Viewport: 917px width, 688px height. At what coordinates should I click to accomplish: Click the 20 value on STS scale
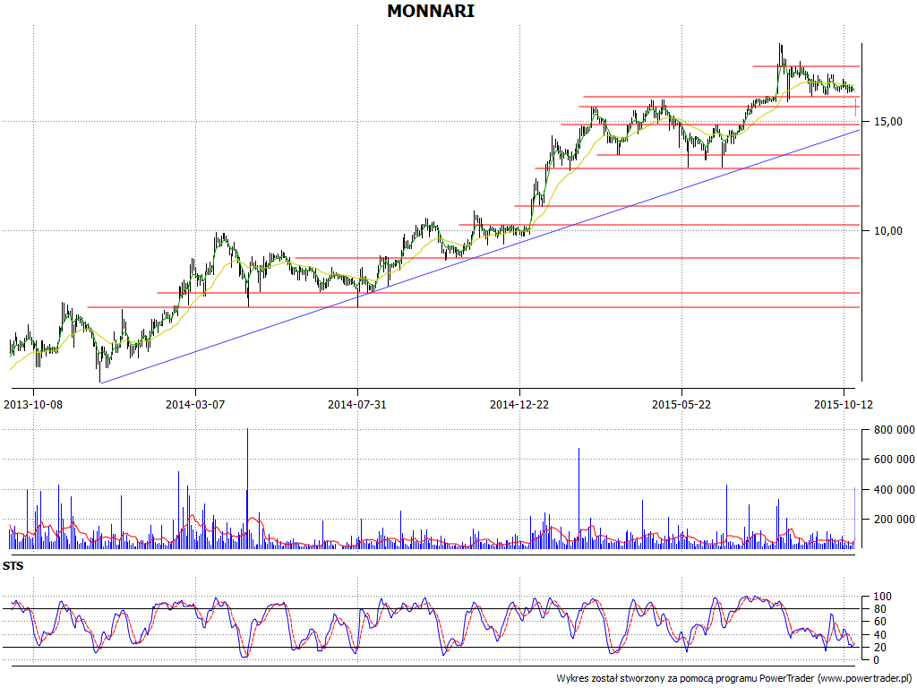click(879, 648)
